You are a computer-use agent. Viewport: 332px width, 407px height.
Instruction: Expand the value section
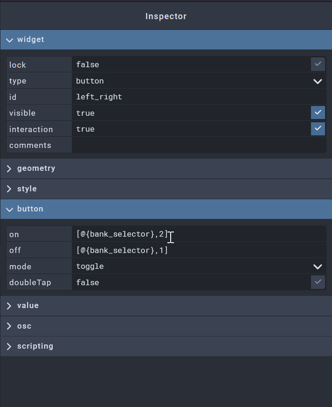pos(28,306)
